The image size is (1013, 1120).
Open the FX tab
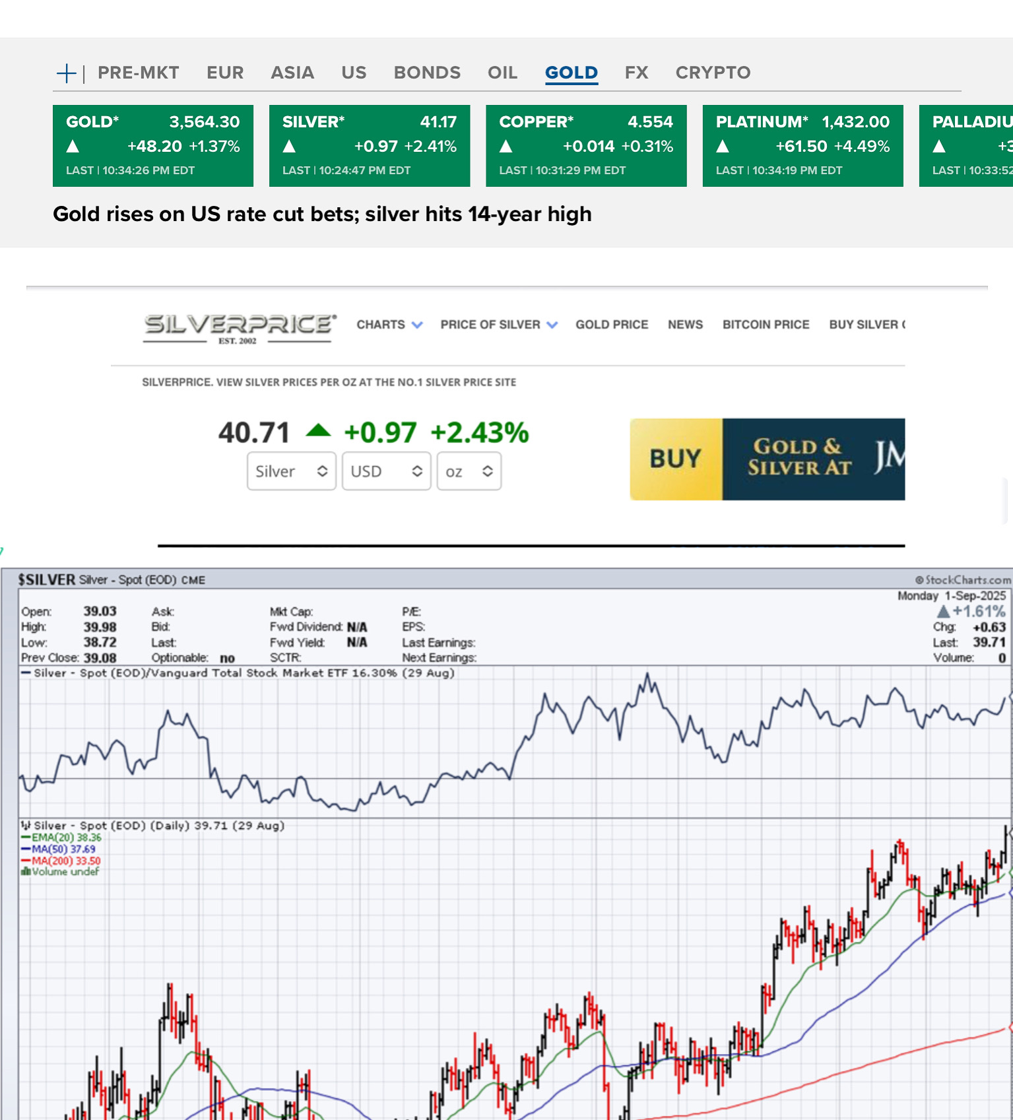(636, 73)
